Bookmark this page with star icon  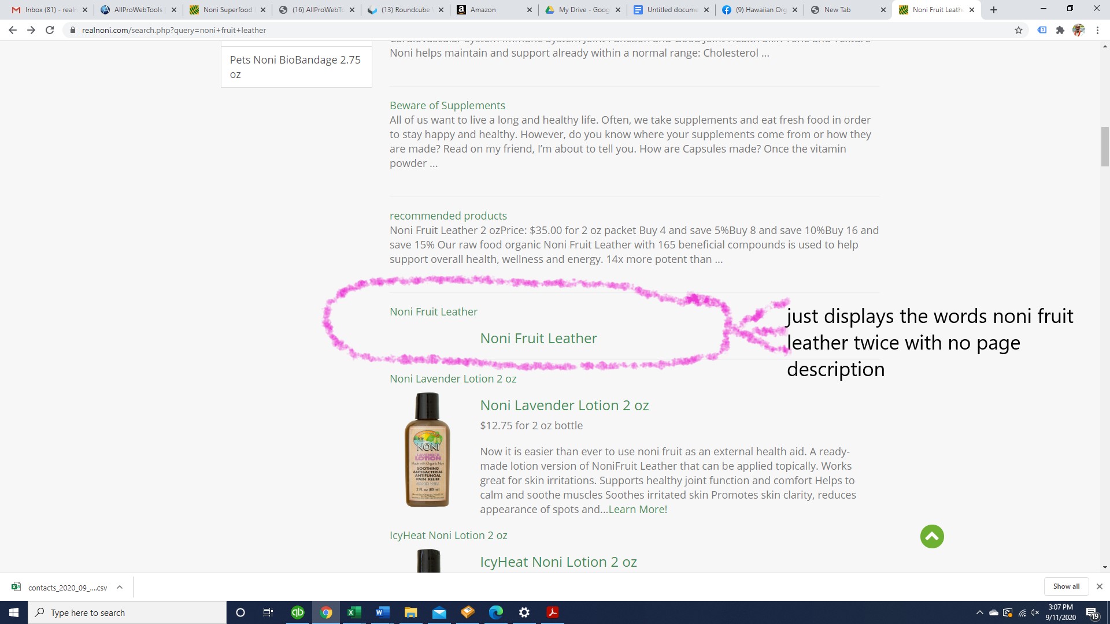point(1019,30)
